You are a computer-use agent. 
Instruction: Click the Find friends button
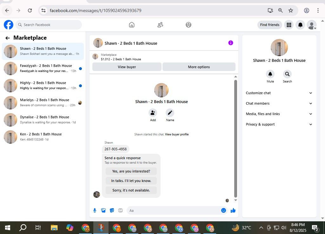(270, 25)
